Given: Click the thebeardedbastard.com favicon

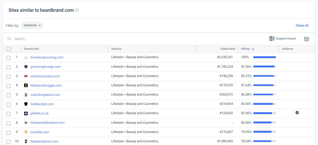Looking at the screenshot, I should (26, 123).
